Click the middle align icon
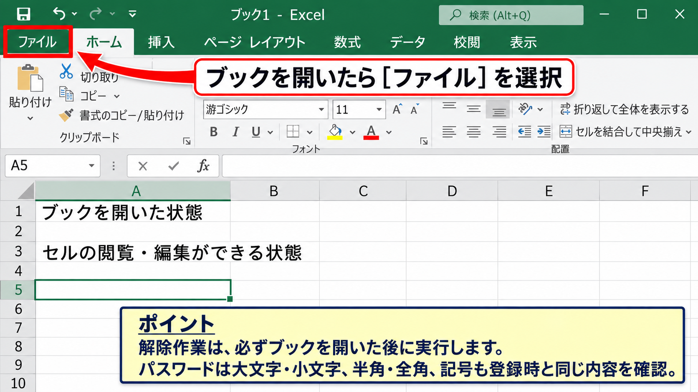 (473, 109)
